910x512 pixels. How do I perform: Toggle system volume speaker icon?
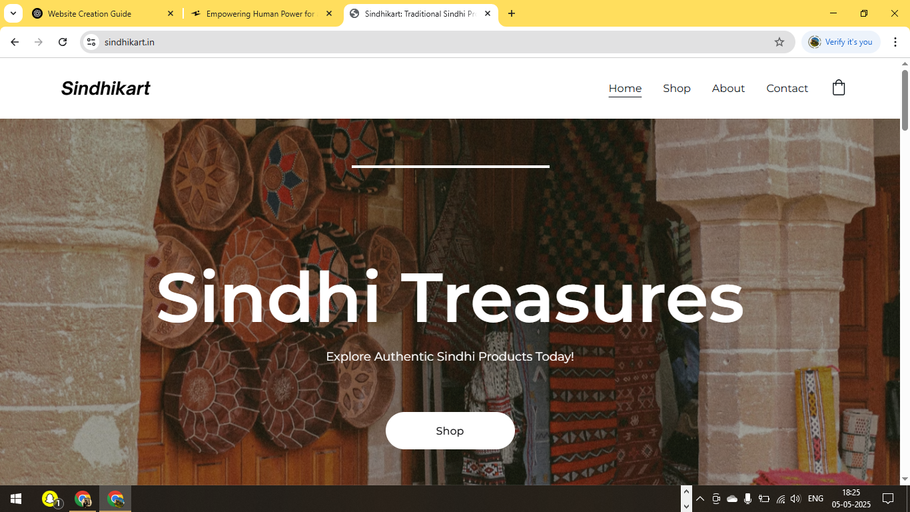(795, 499)
